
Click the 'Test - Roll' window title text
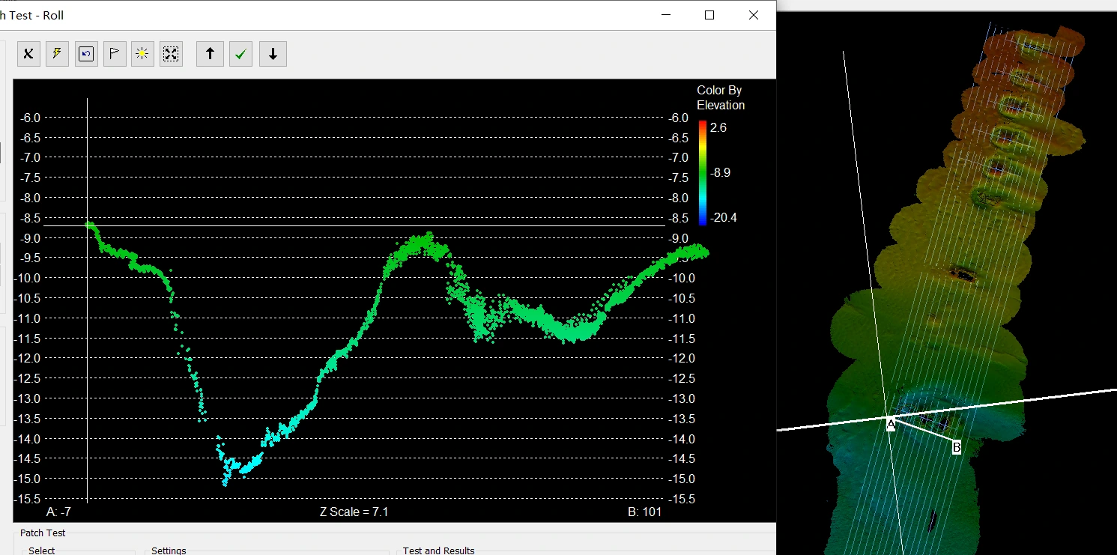[x=36, y=15]
